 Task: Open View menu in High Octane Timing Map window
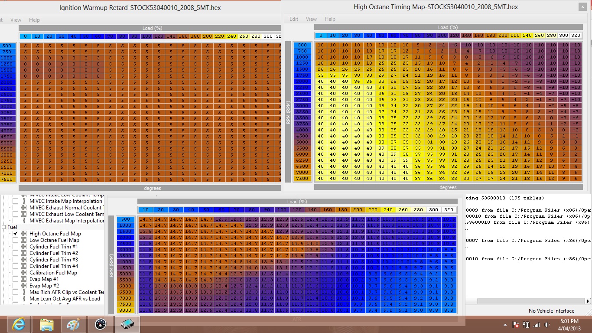(311, 19)
